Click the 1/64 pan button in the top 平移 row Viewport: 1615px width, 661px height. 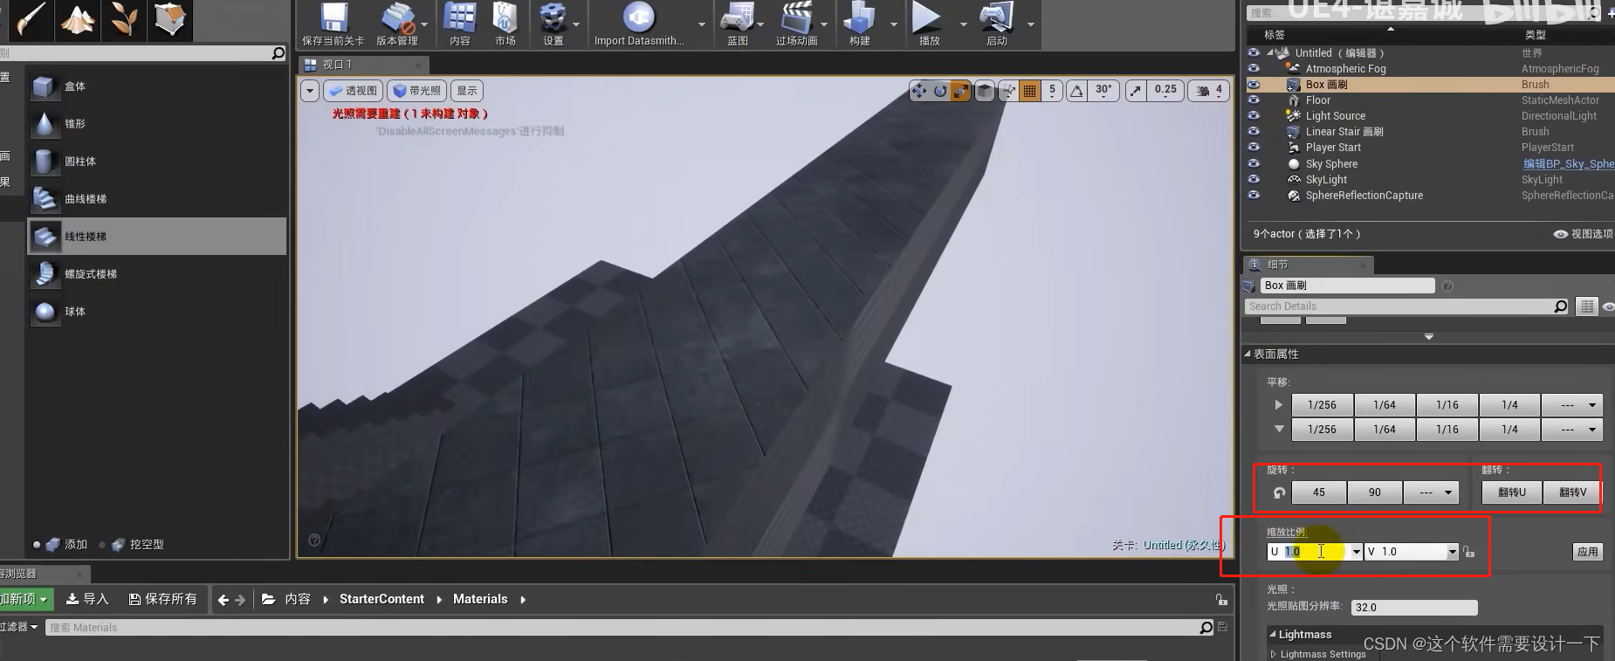(1385, 405)
